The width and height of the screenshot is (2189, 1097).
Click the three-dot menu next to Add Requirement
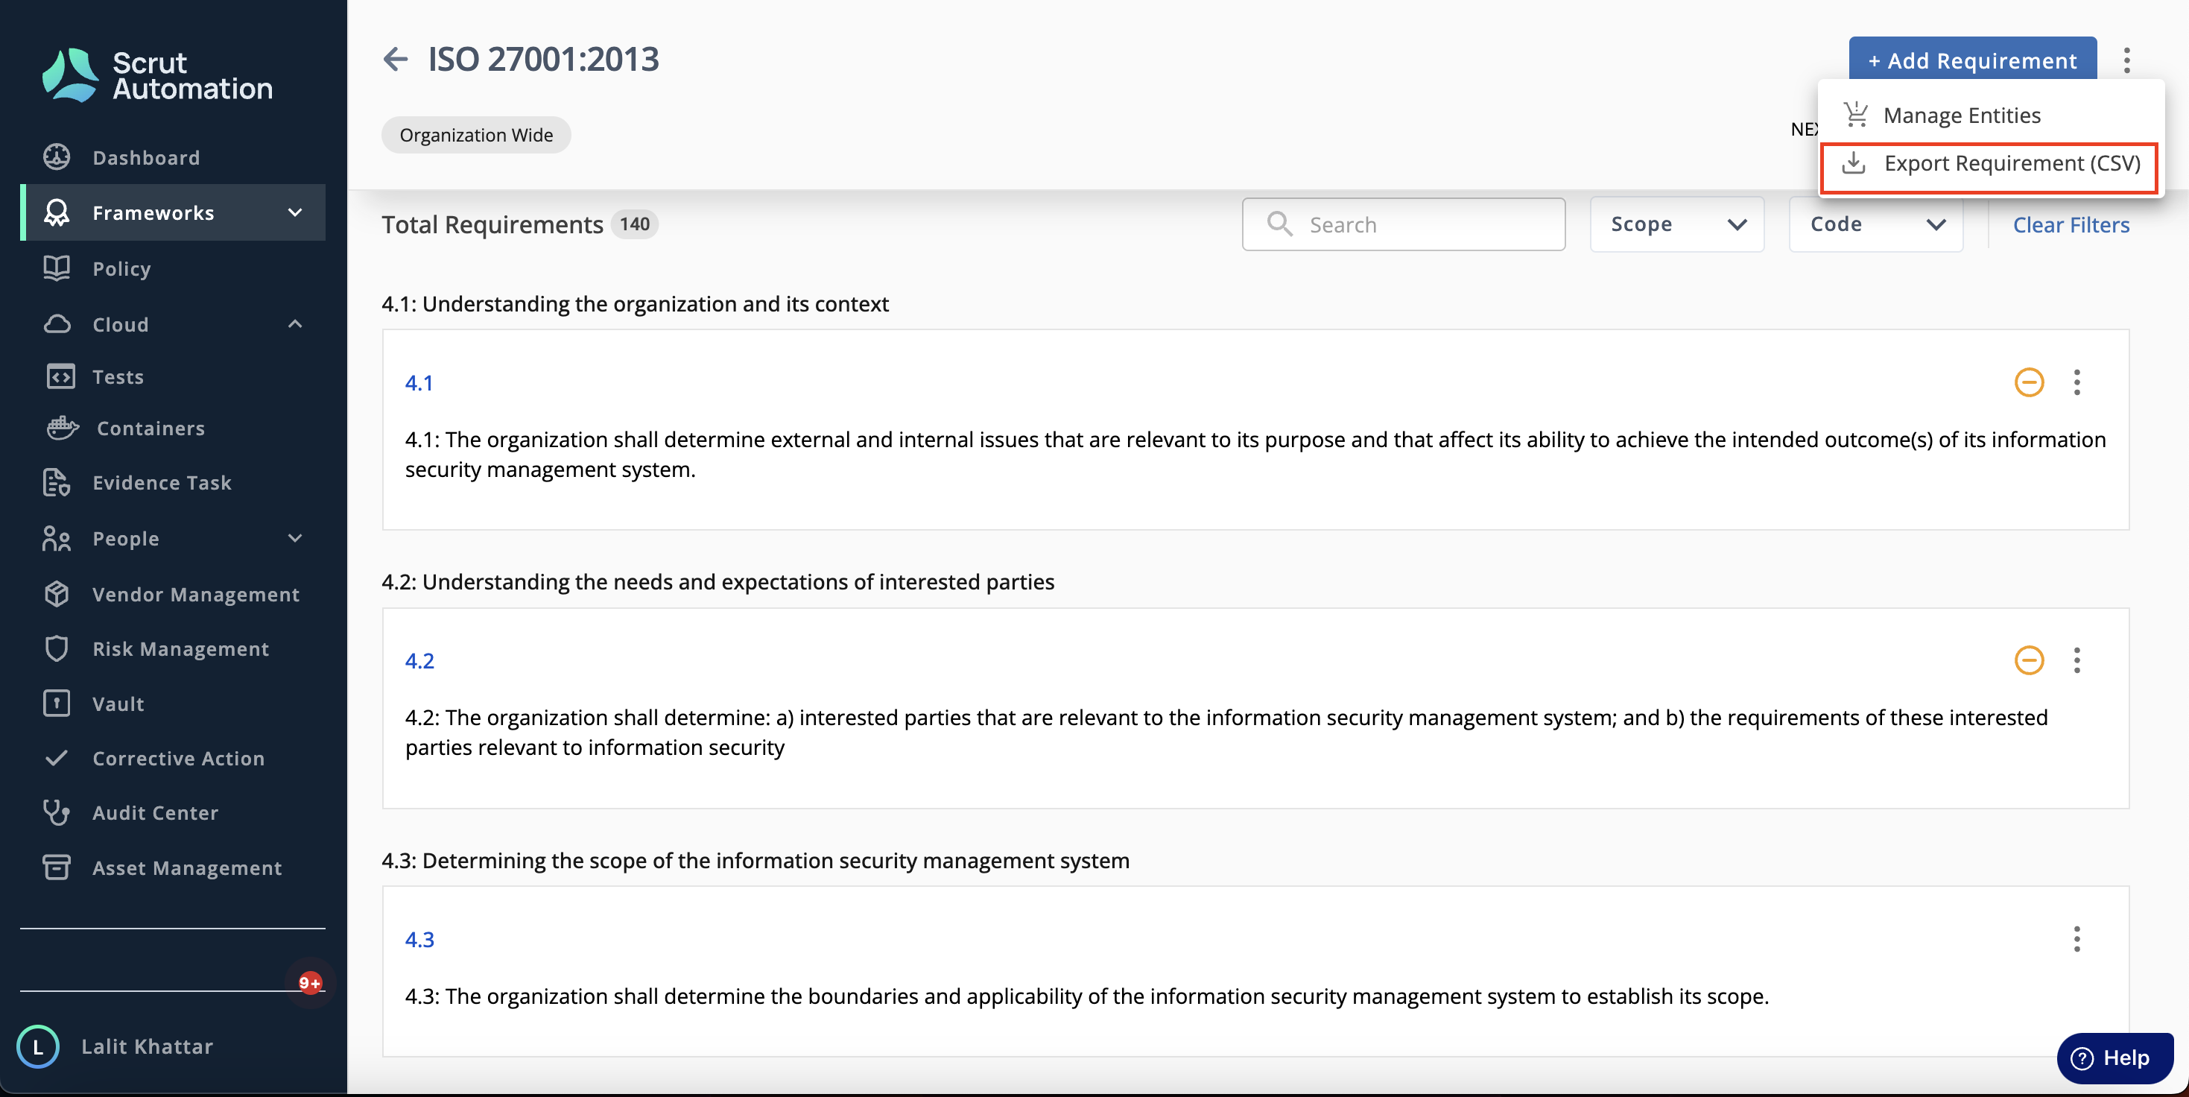2127,60
